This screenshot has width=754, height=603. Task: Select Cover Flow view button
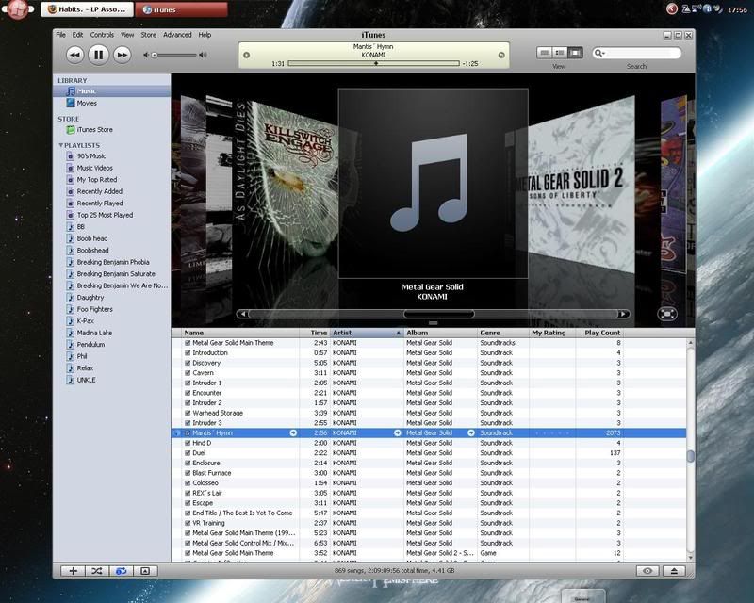[x=575, y=53]
